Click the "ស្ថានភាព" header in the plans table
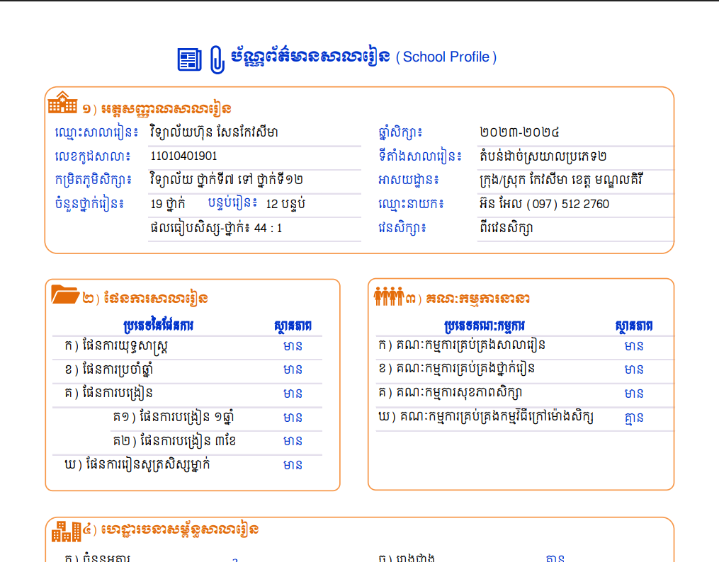This screenshot has width=719, height=562. [x=293, y=326]
